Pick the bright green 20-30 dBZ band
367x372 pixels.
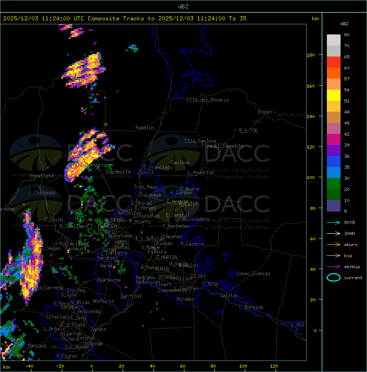click(x=333, y=184)
